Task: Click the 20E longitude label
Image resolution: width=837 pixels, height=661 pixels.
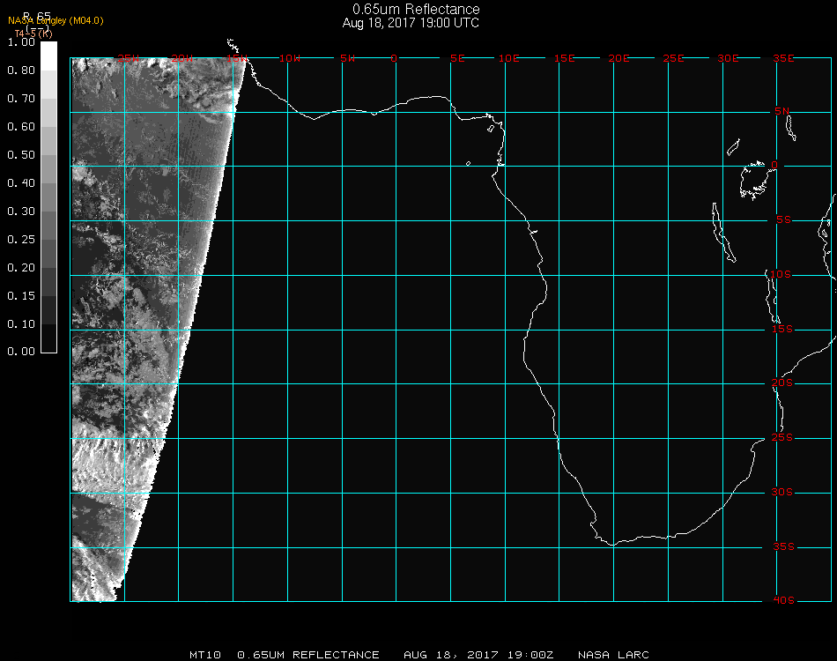Action: point(619,58)
